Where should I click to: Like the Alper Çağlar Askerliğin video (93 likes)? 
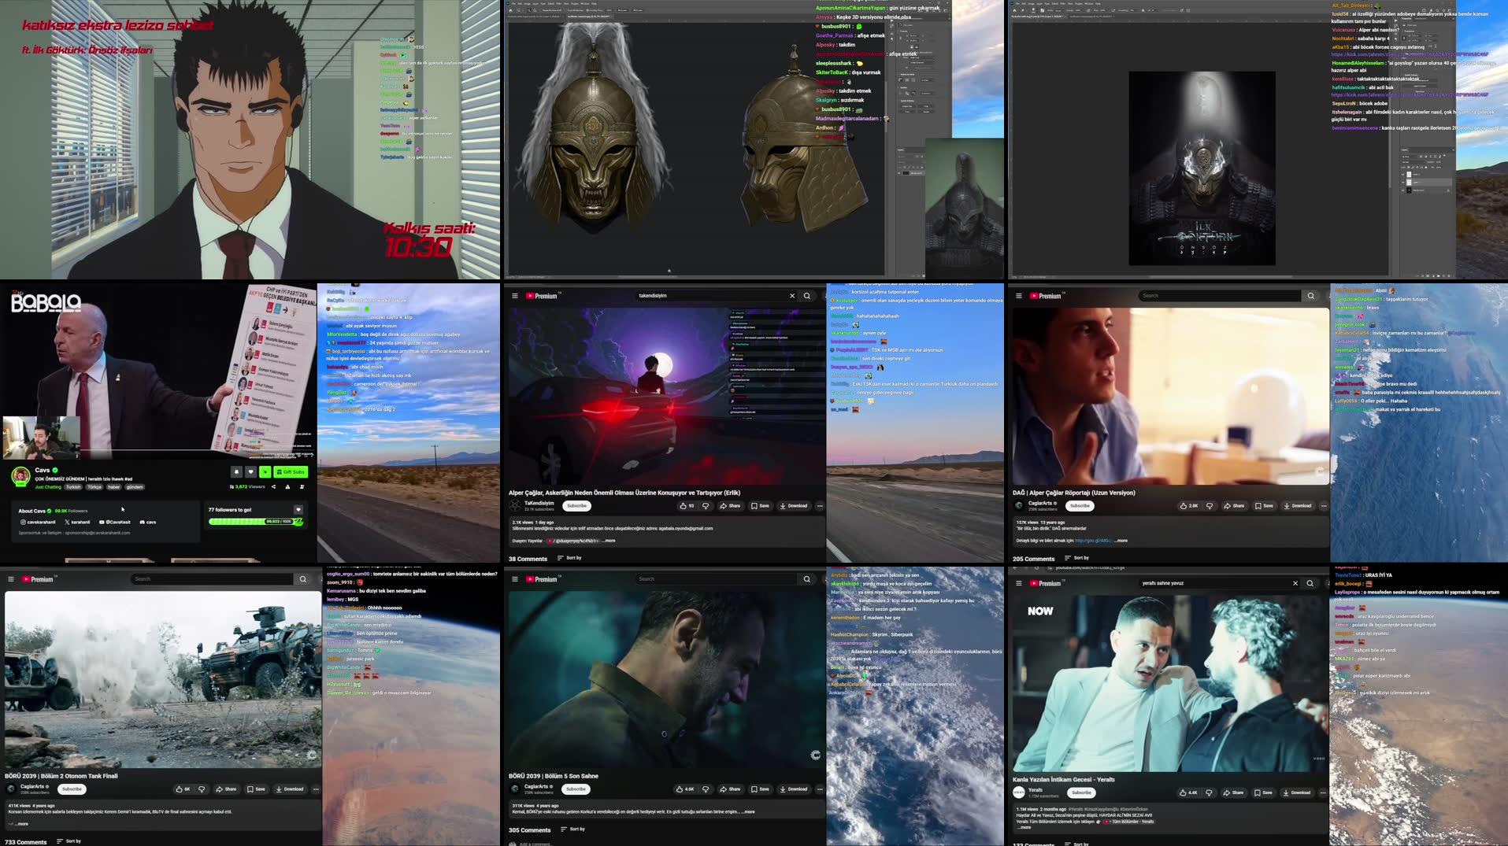tap(687, 506)
